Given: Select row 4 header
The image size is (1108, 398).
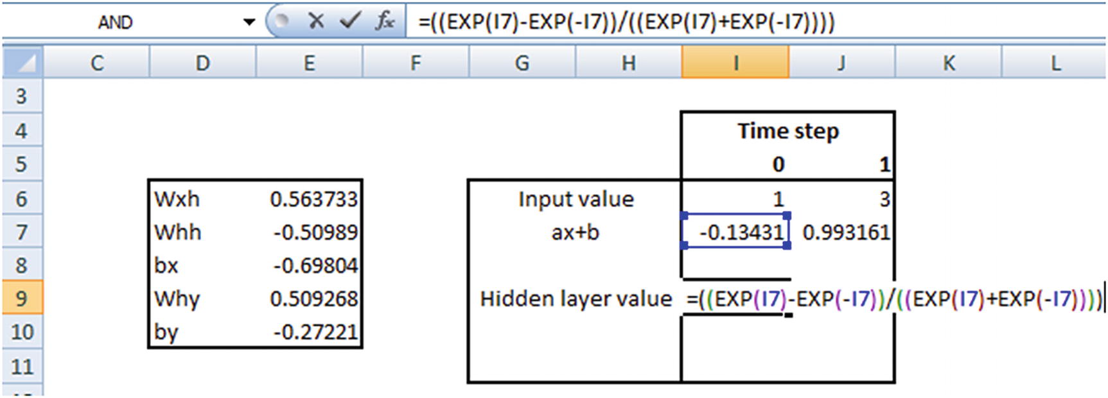Looking at the screenshot, I should (x=22, y=131).
